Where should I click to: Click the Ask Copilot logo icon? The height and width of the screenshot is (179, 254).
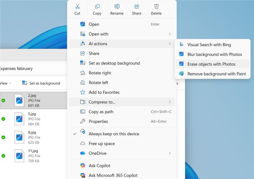point(83,165)
